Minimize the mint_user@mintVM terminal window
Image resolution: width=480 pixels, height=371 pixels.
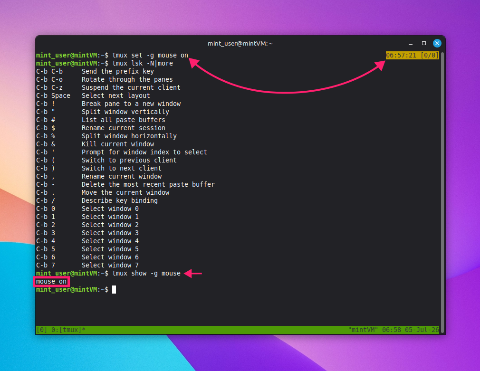coord(411,44)
